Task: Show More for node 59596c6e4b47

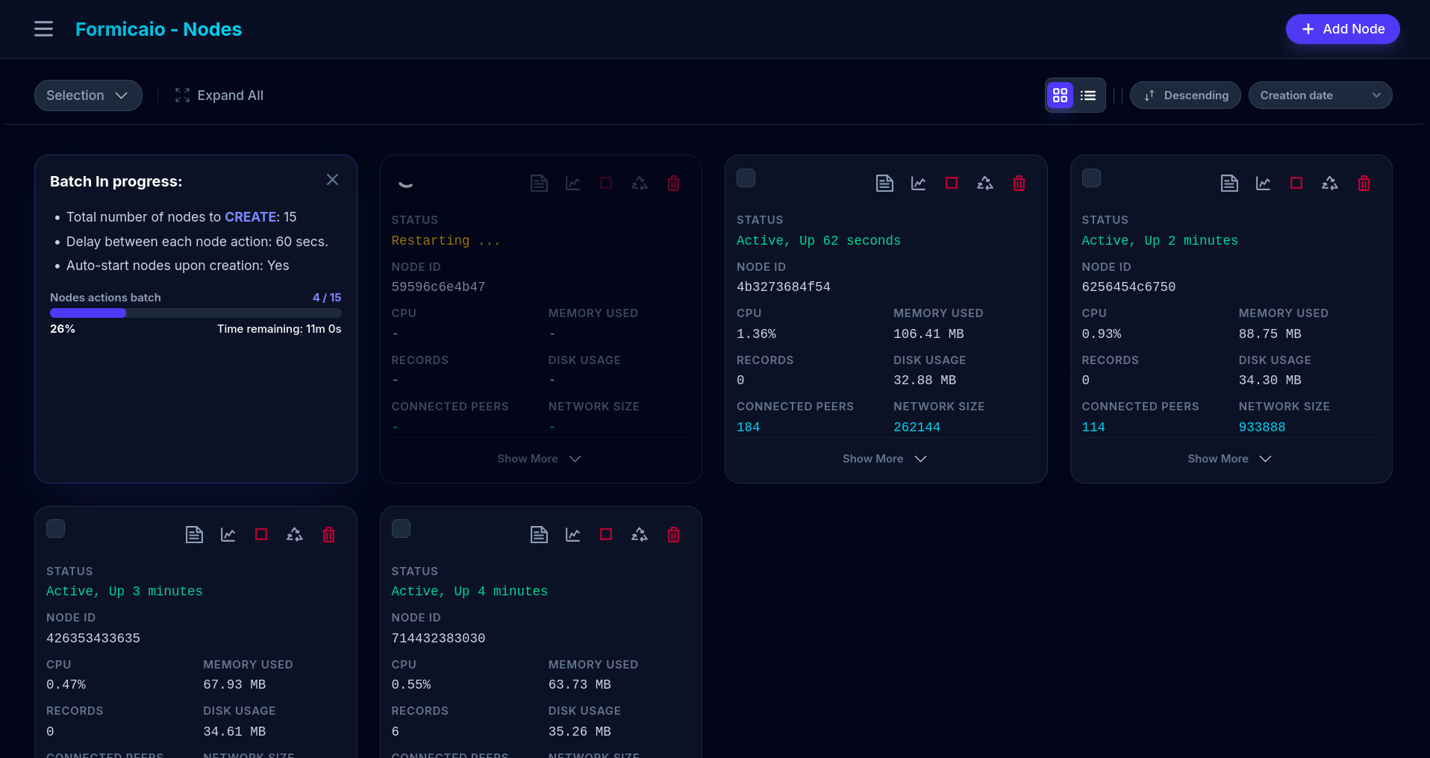Action: [540, 459]
